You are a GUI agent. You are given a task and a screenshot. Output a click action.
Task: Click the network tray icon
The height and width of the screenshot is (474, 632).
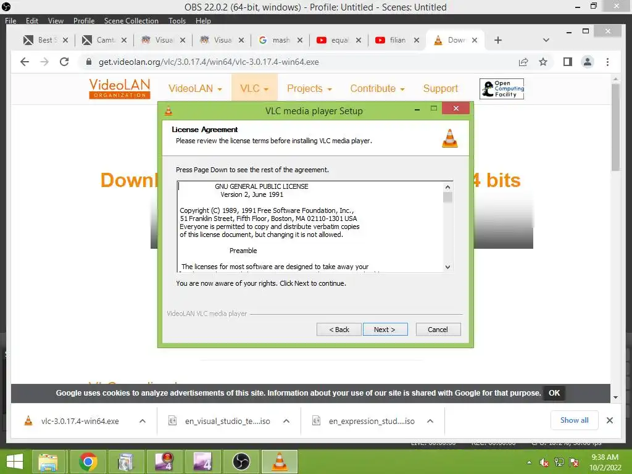pos(559,462)
